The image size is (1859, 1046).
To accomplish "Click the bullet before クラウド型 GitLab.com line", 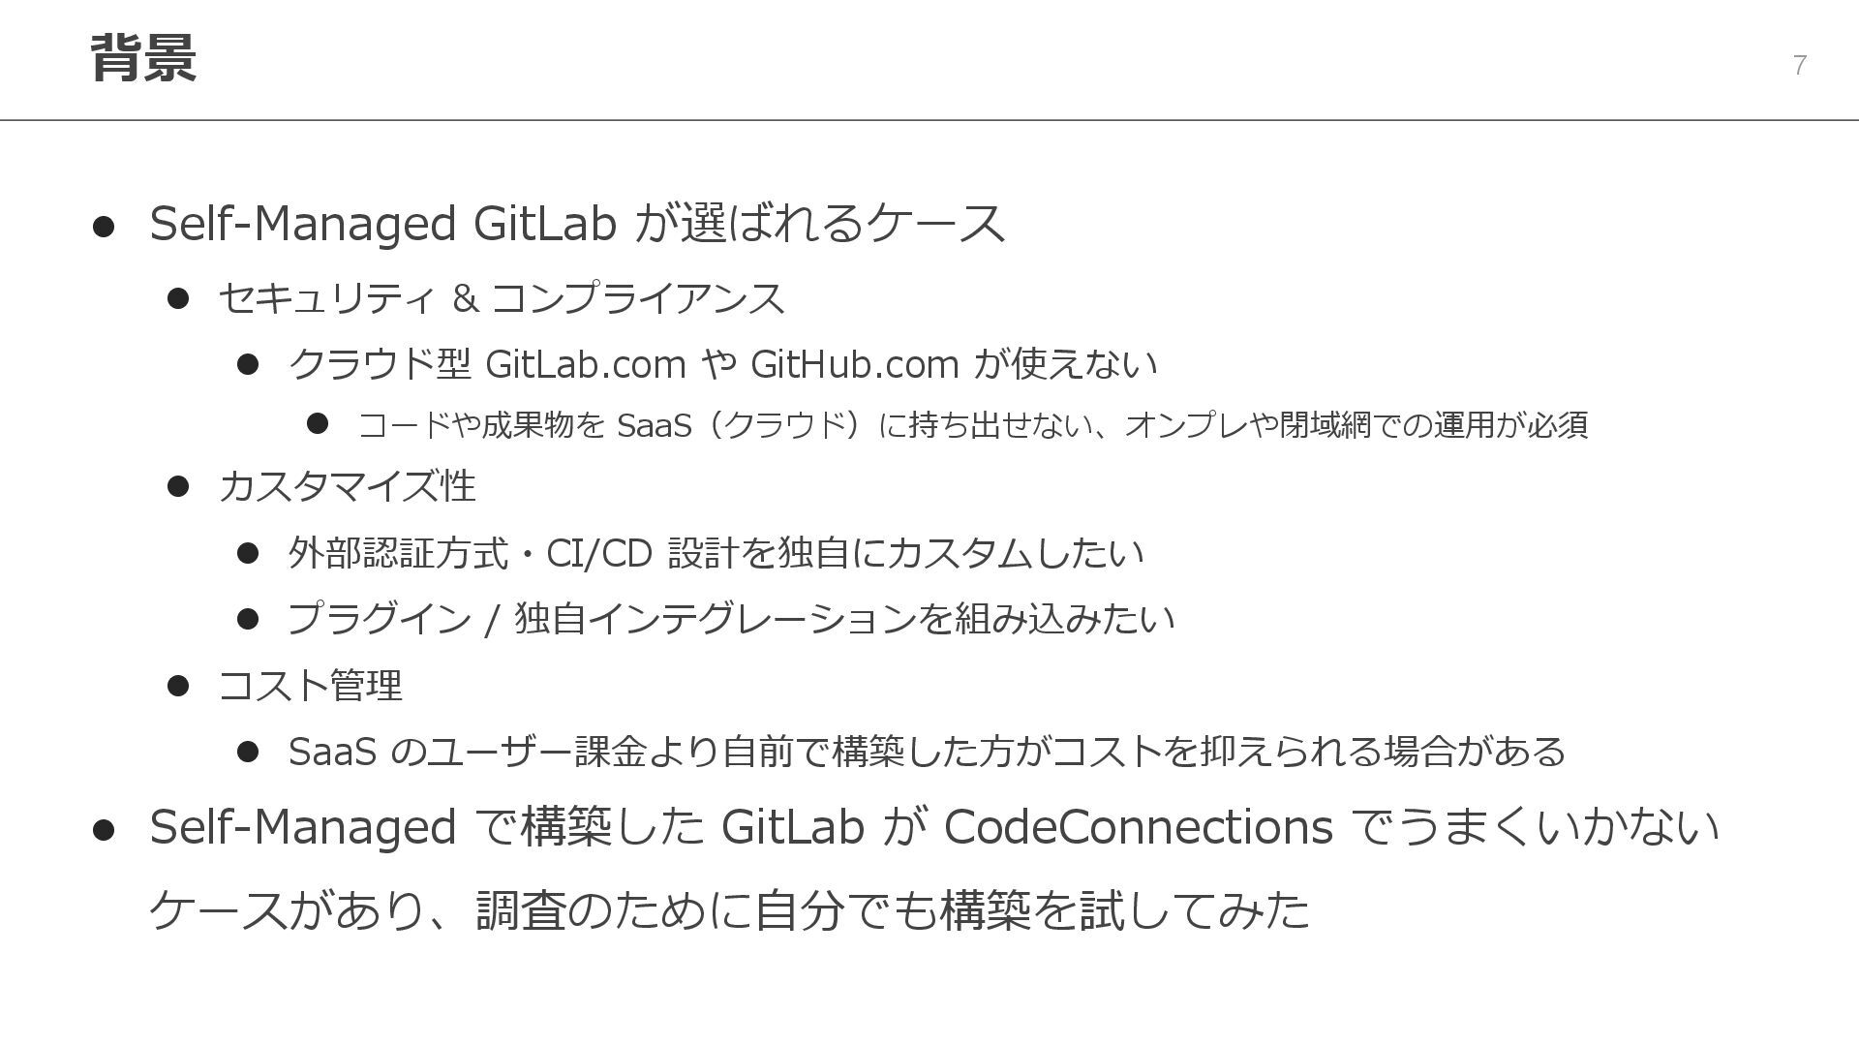I will (248, 364).
